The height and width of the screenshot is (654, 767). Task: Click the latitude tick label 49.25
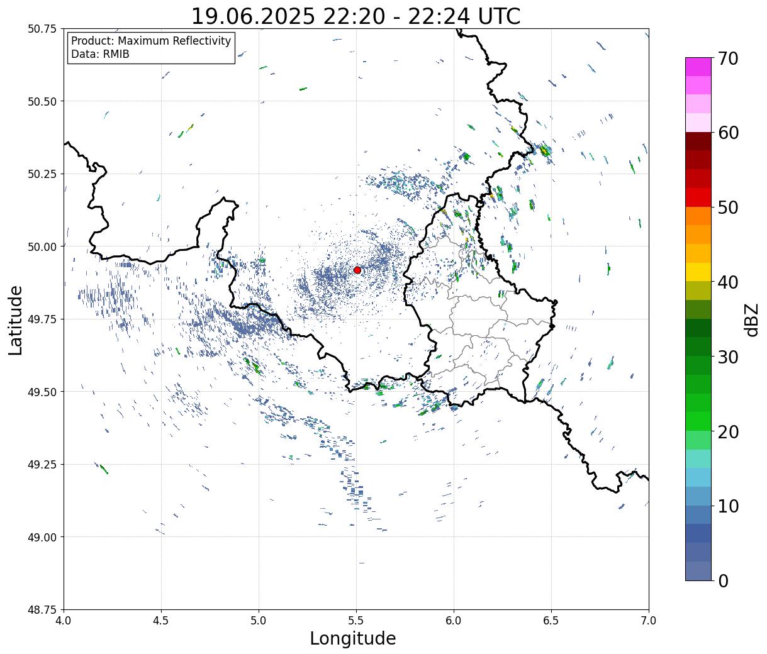pos(42,465)
